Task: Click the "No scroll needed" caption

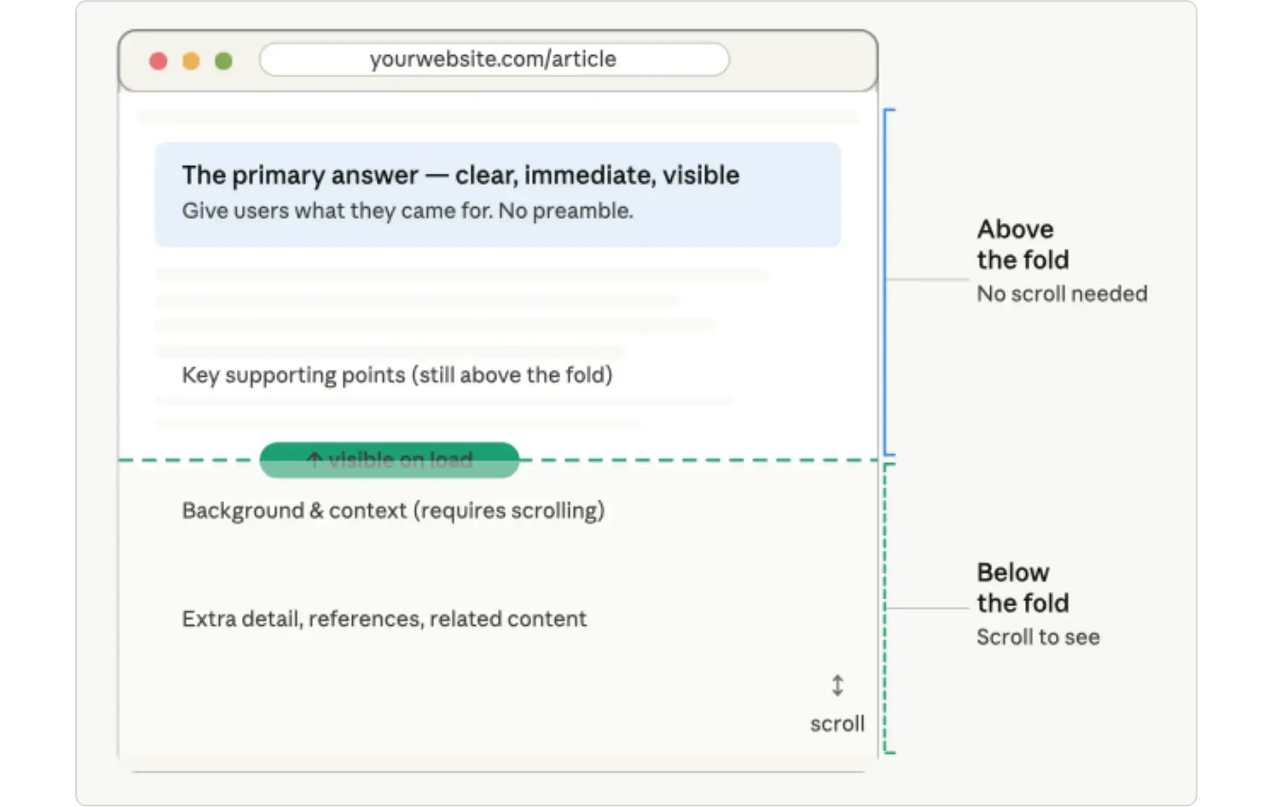Action: (x=1061, y=293)
